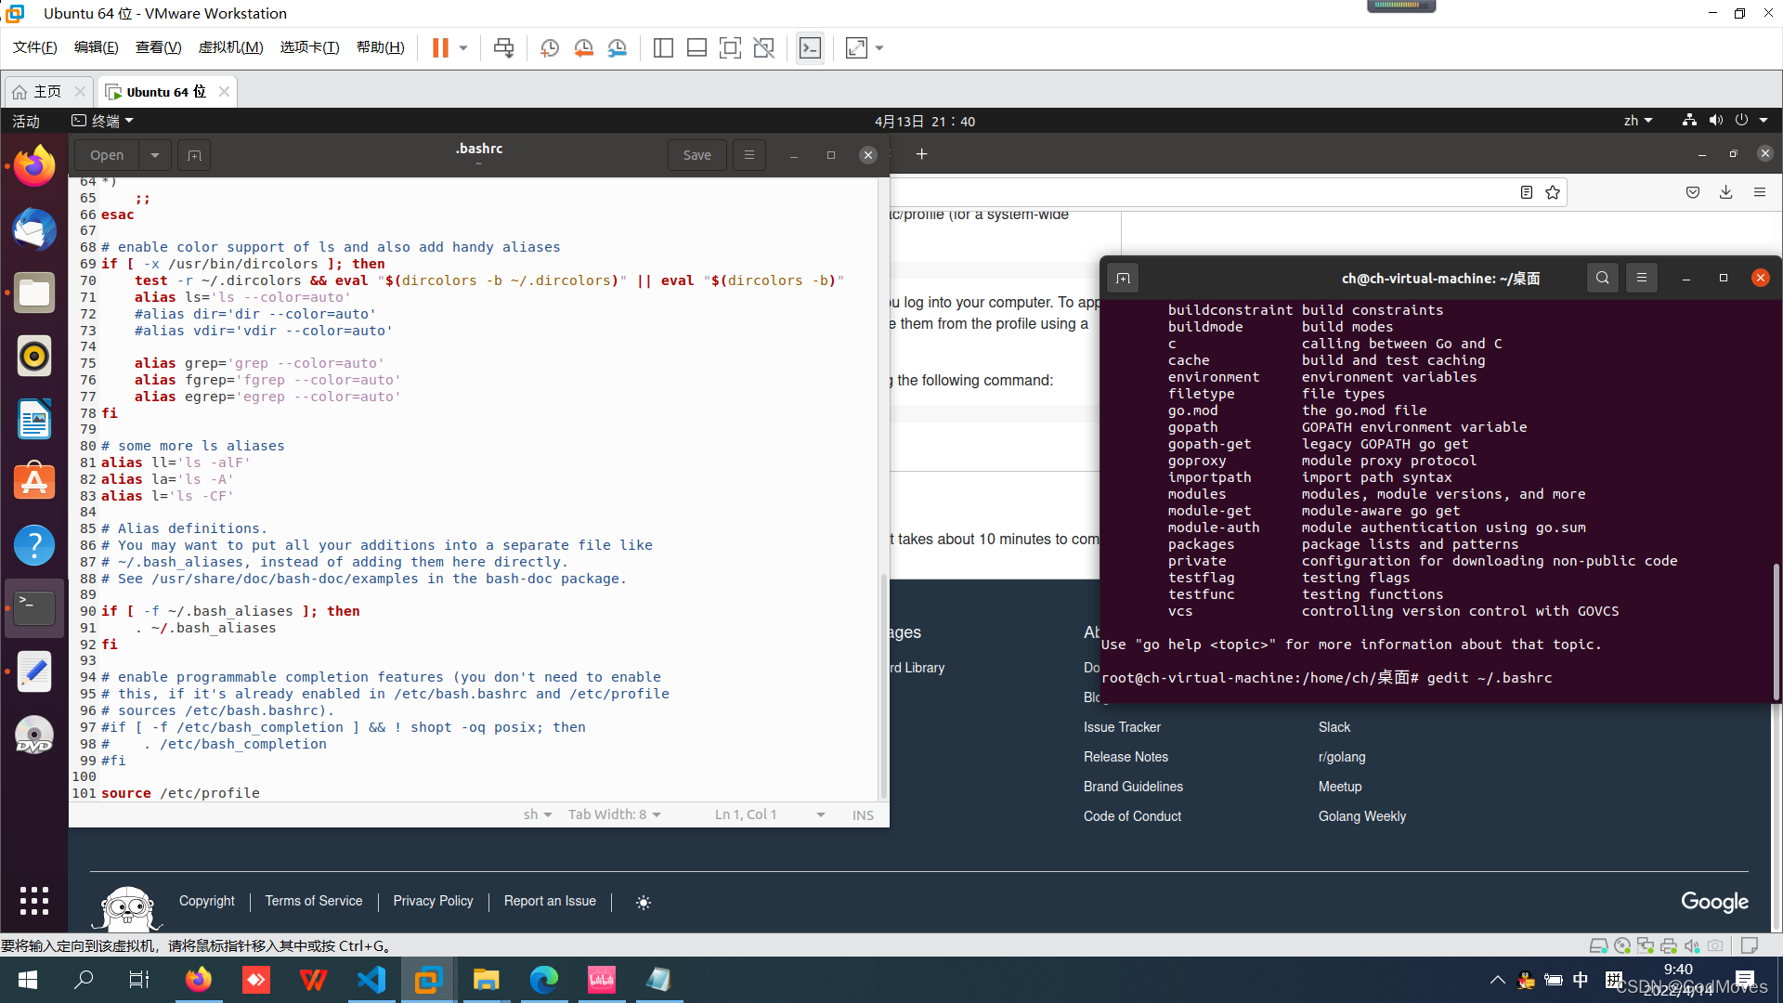Viewport: 1783px width, 1003px height.
Task: Click the take snapshot clock icon
Action: (x=550, y=47)
